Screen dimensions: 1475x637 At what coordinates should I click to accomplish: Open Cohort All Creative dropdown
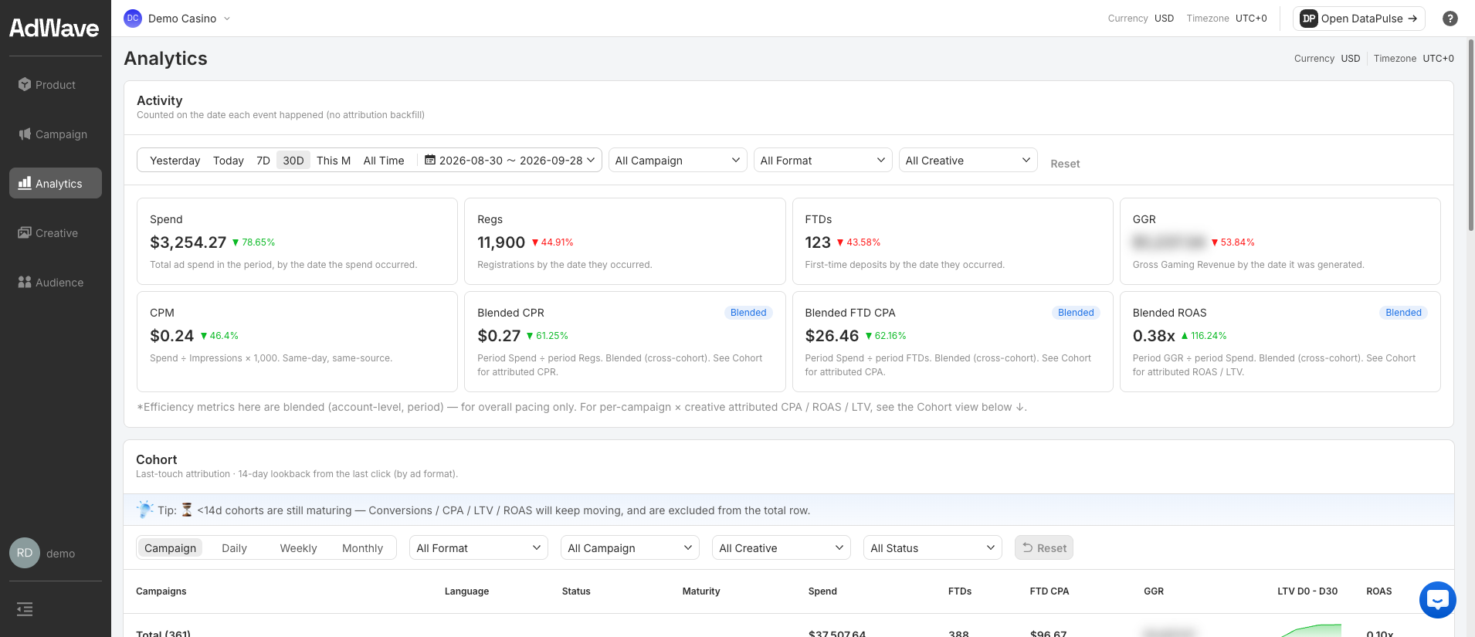(x=782, y=547)
